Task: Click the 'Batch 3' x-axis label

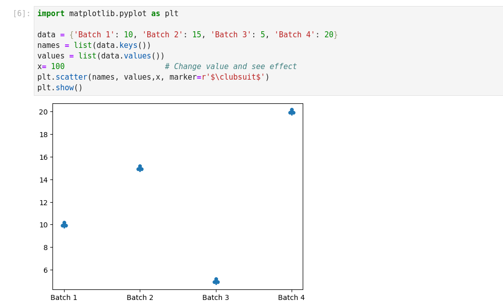Action: (x=216, y=297)
